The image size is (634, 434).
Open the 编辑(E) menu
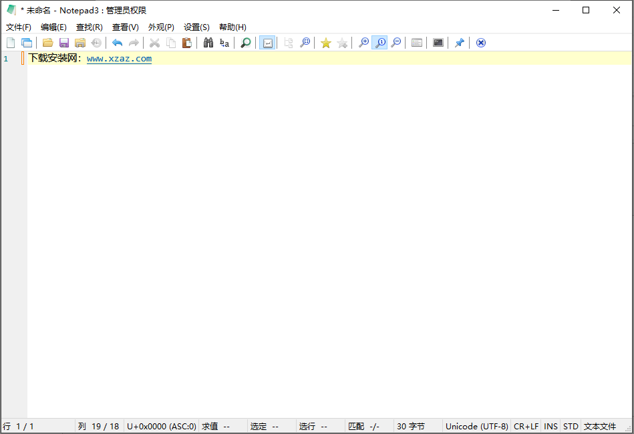coord(53,27)
